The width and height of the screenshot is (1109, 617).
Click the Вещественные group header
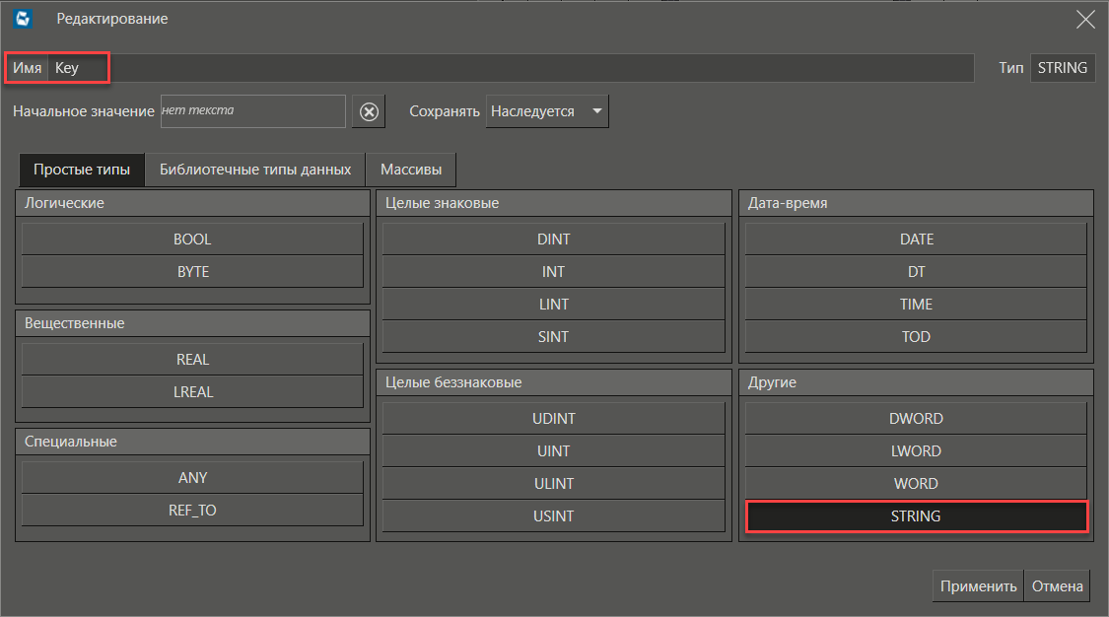pyautogui.click(x=192, y=323)
